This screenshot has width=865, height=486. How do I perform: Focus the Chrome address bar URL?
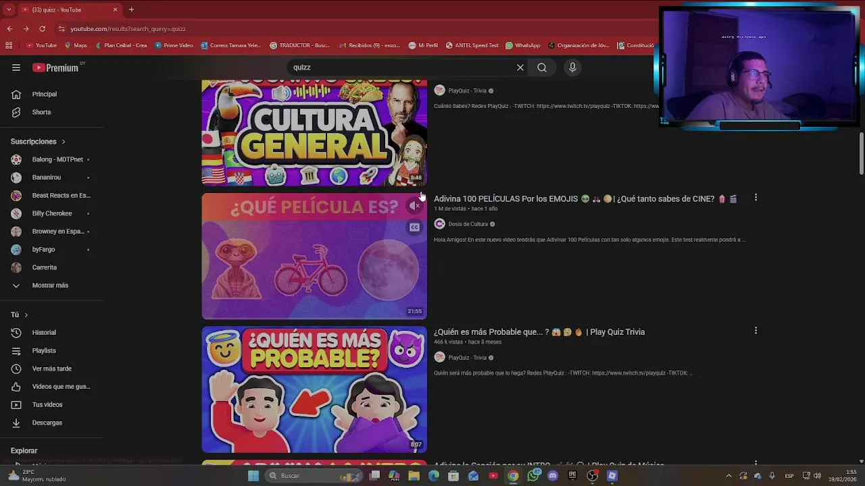(x=128, y=29)
